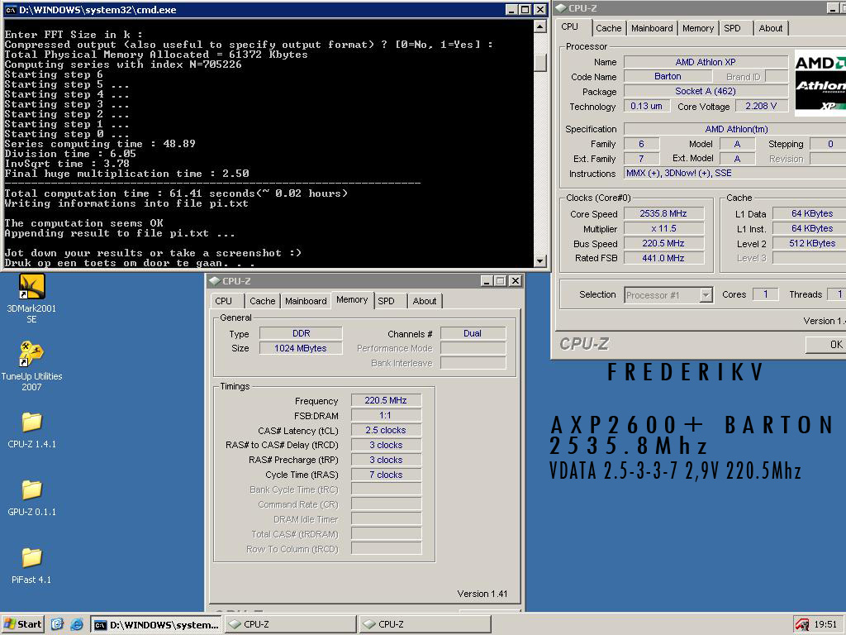Minimize the Memory CPU-Z window

click(487, 281)
